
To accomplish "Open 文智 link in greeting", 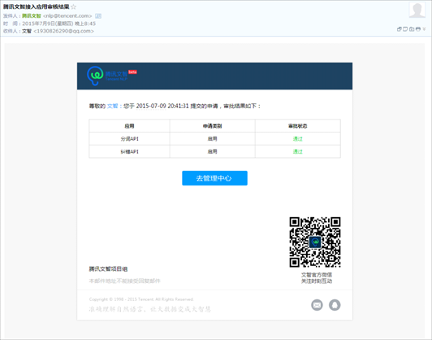I will 112,106.
